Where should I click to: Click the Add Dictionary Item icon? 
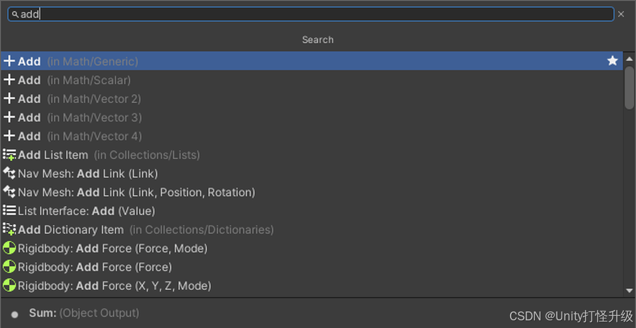pos(10,229)
